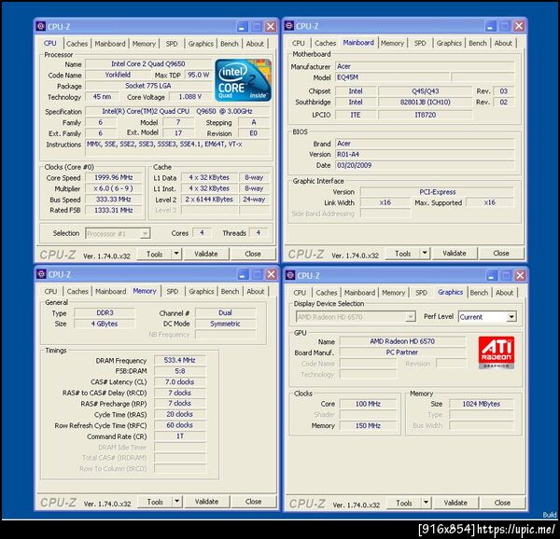Close the Memory window with the red X

[272, 274]
